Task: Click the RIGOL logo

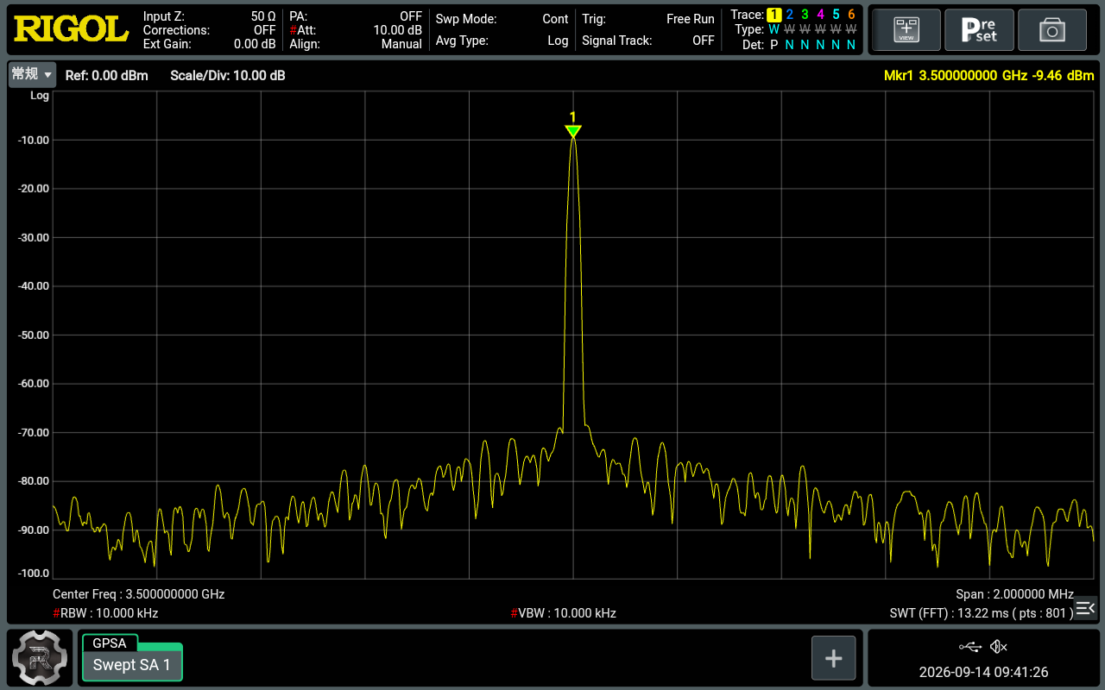Action: pyautogui.click(x=71, y=29)
